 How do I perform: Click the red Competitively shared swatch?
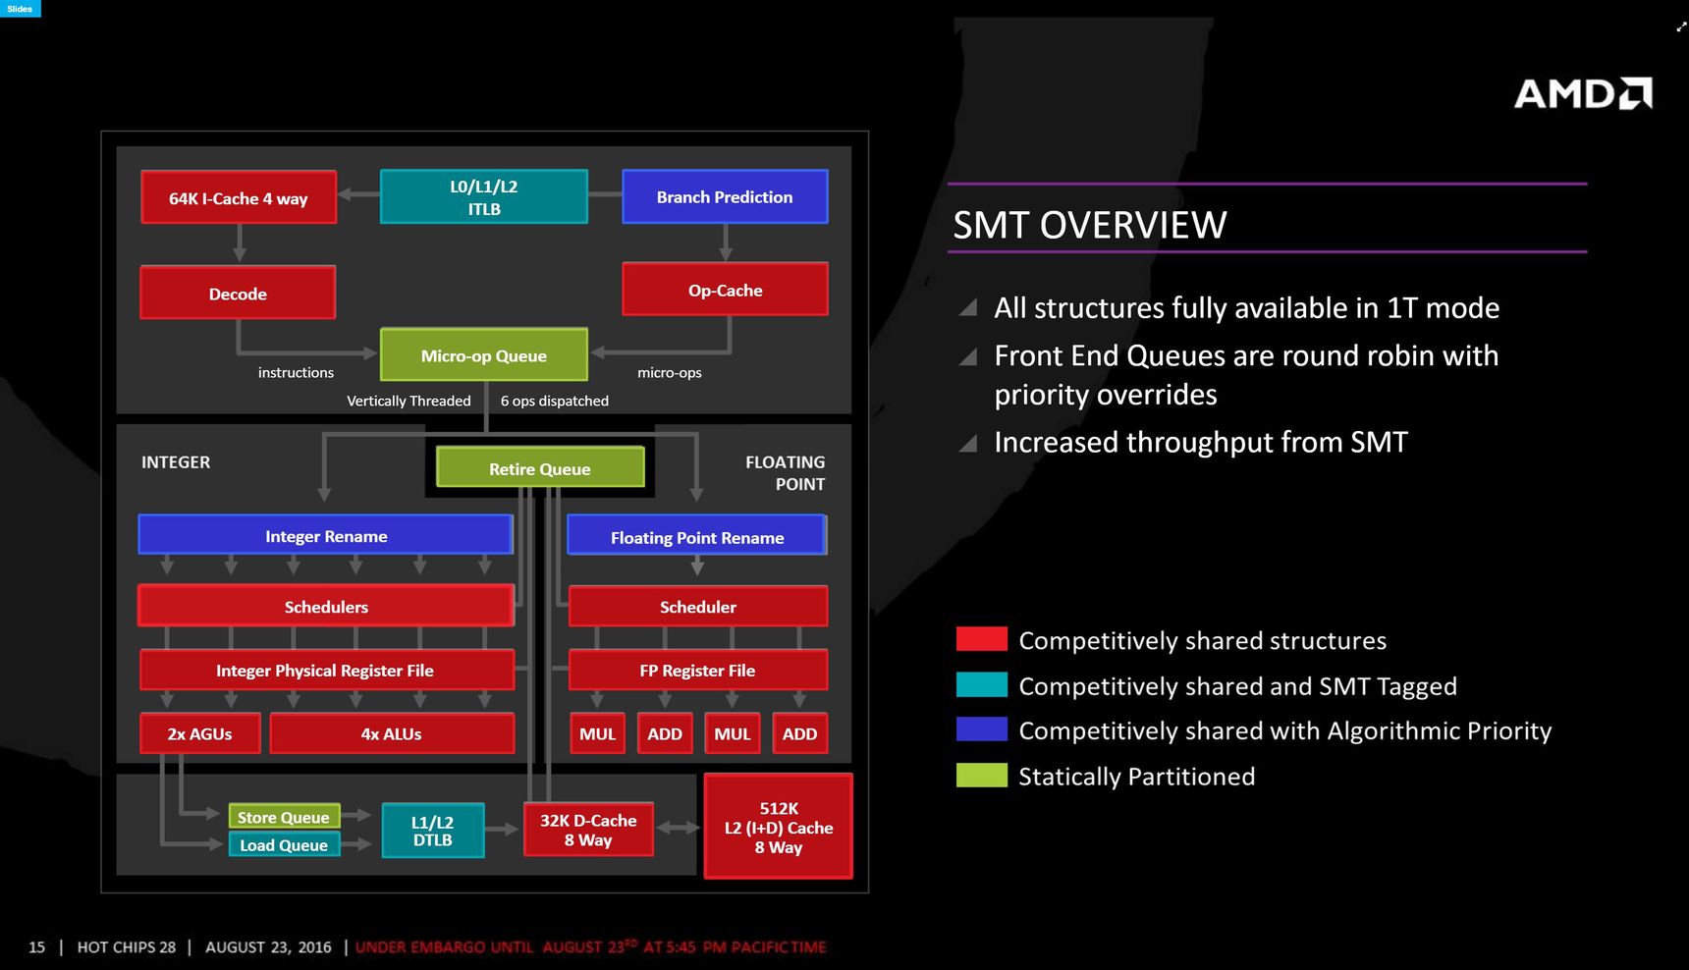coord(982,639)
